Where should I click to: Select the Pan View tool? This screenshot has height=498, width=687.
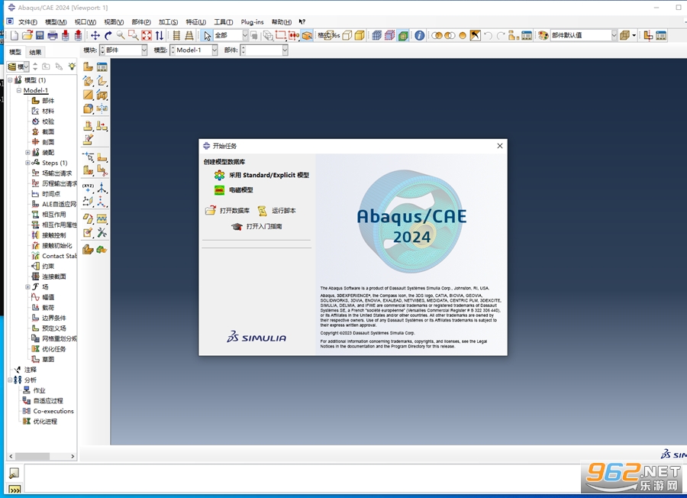point(95,35)
